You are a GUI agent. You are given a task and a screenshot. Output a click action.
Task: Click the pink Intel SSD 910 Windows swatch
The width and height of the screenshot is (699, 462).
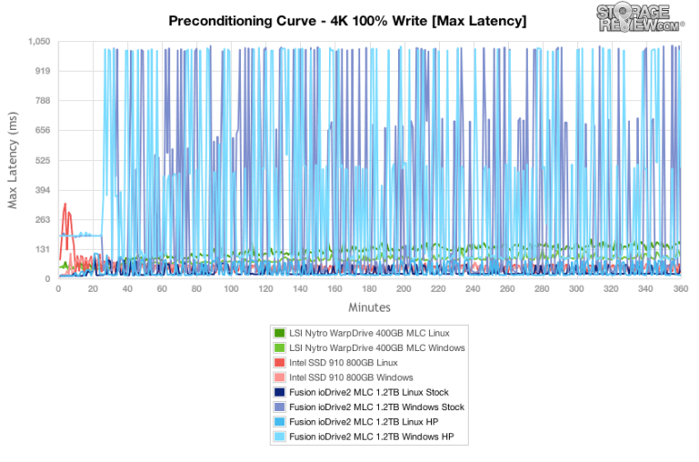(280, 377)
